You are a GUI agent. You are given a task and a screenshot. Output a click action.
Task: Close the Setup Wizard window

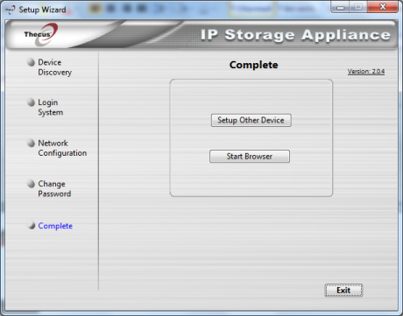click(x=383, y=7)
